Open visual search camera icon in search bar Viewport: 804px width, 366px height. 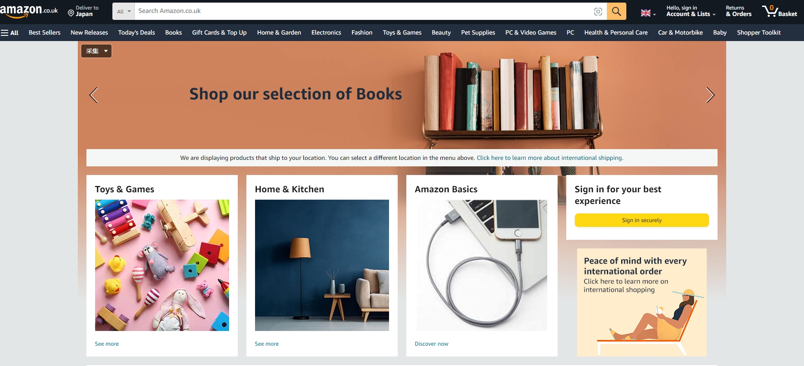click(598, 12)
